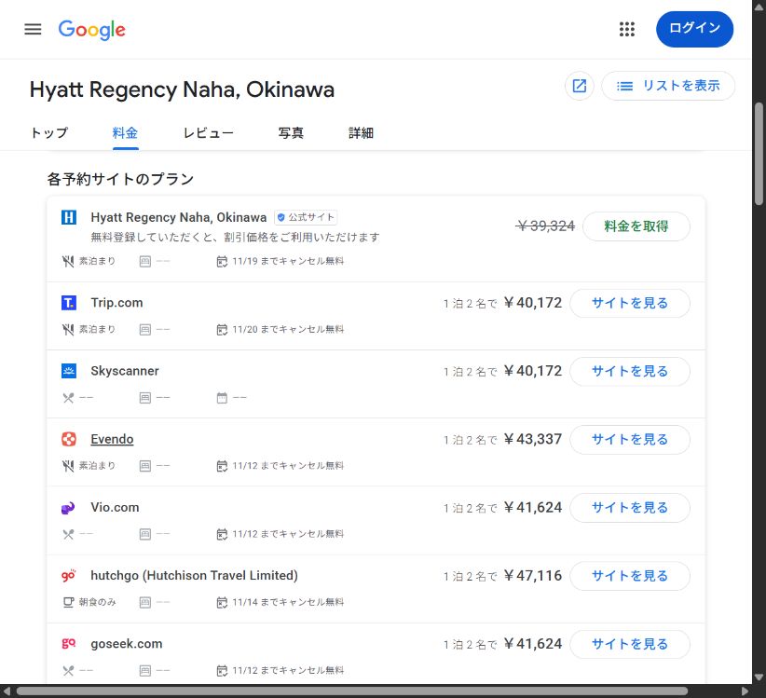This screenshot has width=766, height=698.
Task: Open the レビュー tab
Action: [x=208, y=133]
